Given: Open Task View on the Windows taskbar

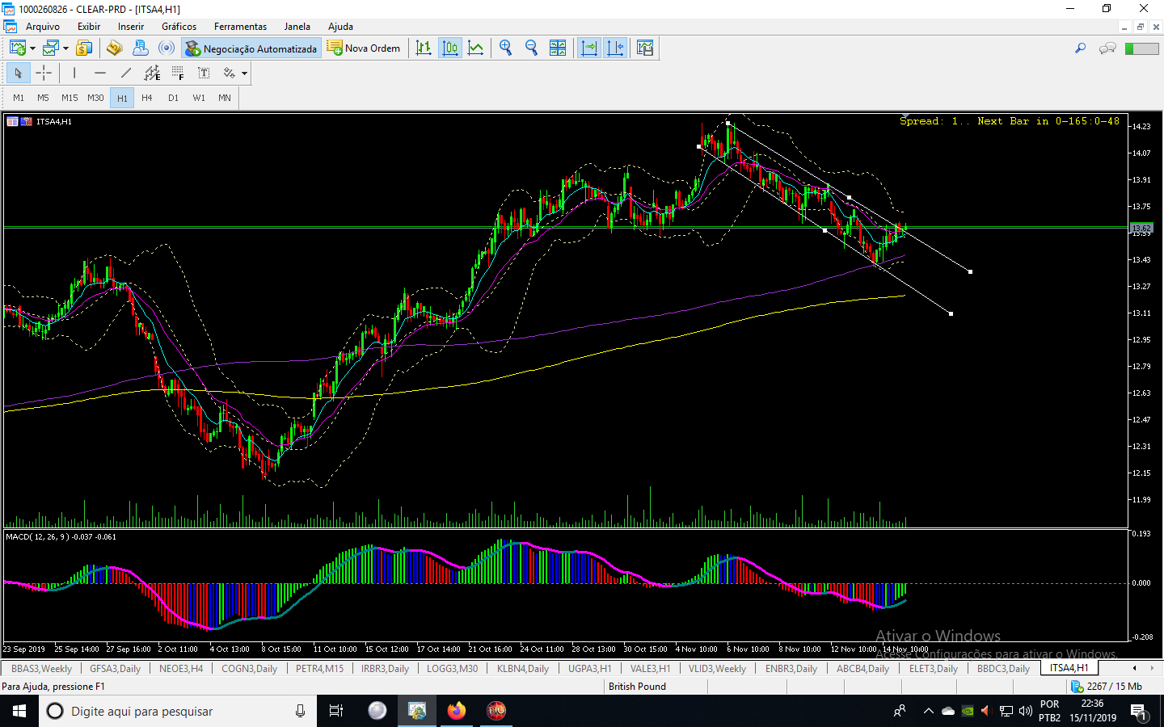Looking at the screenshot, I should 336,711.
